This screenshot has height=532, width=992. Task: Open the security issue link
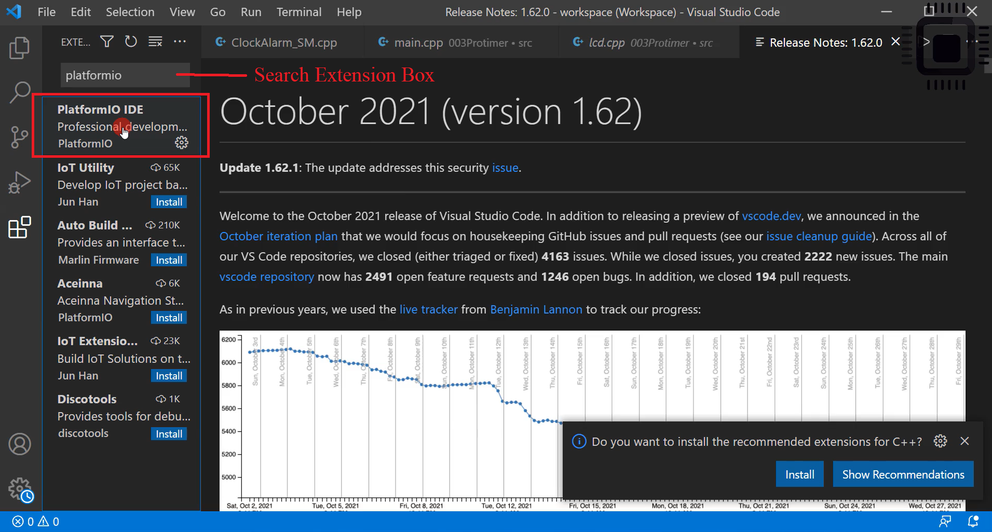[505, 168]
